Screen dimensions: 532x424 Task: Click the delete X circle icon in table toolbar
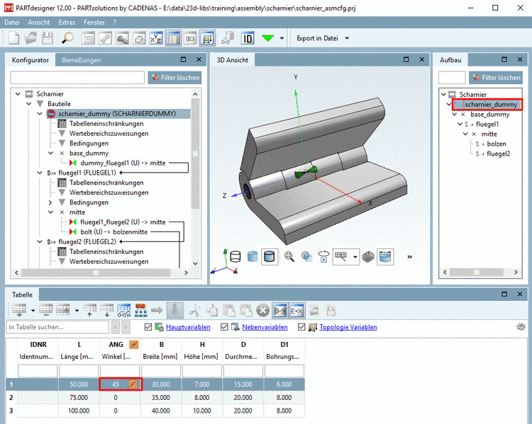point(262,310)
